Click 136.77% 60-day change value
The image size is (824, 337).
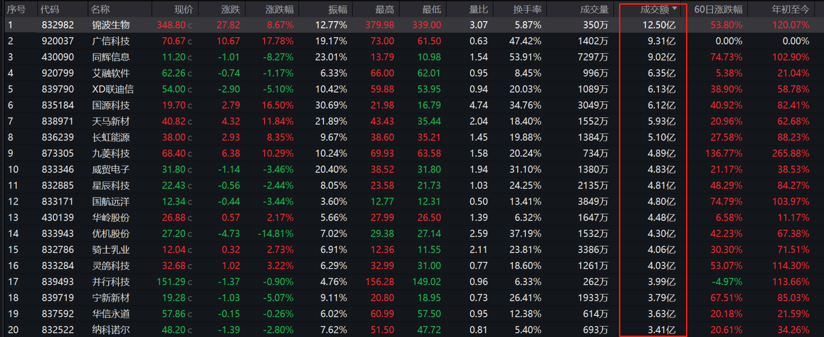[724, 153]
